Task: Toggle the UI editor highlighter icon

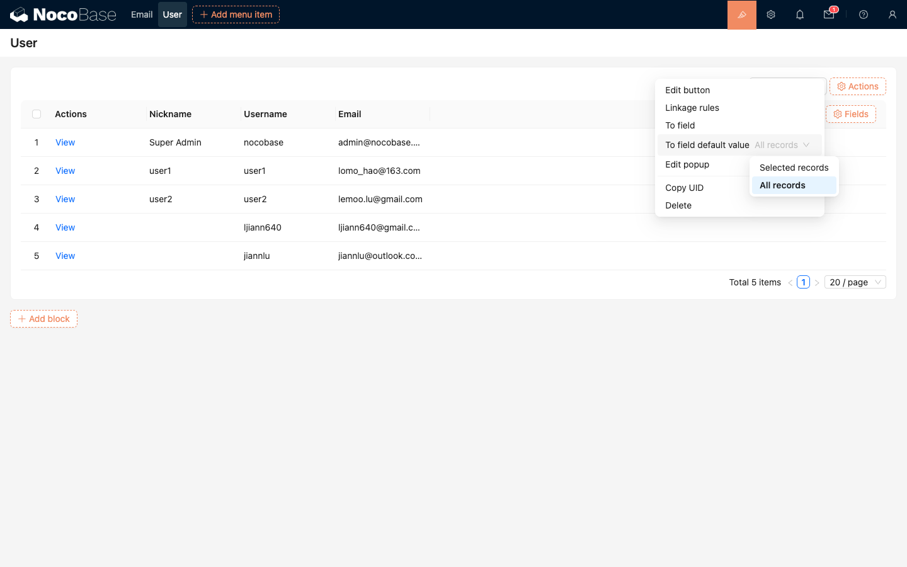Action: coord(741,14)
